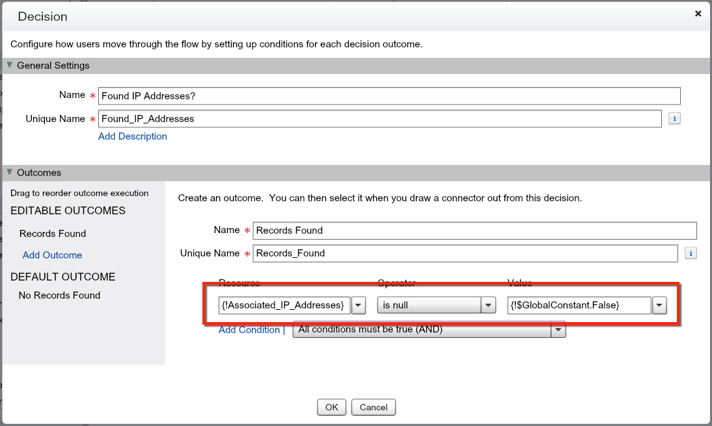The width and height of the screenshot is (712, 426).
Task: Click the Found_IP_Addresses Unique Name field
Action: [379, 119]
